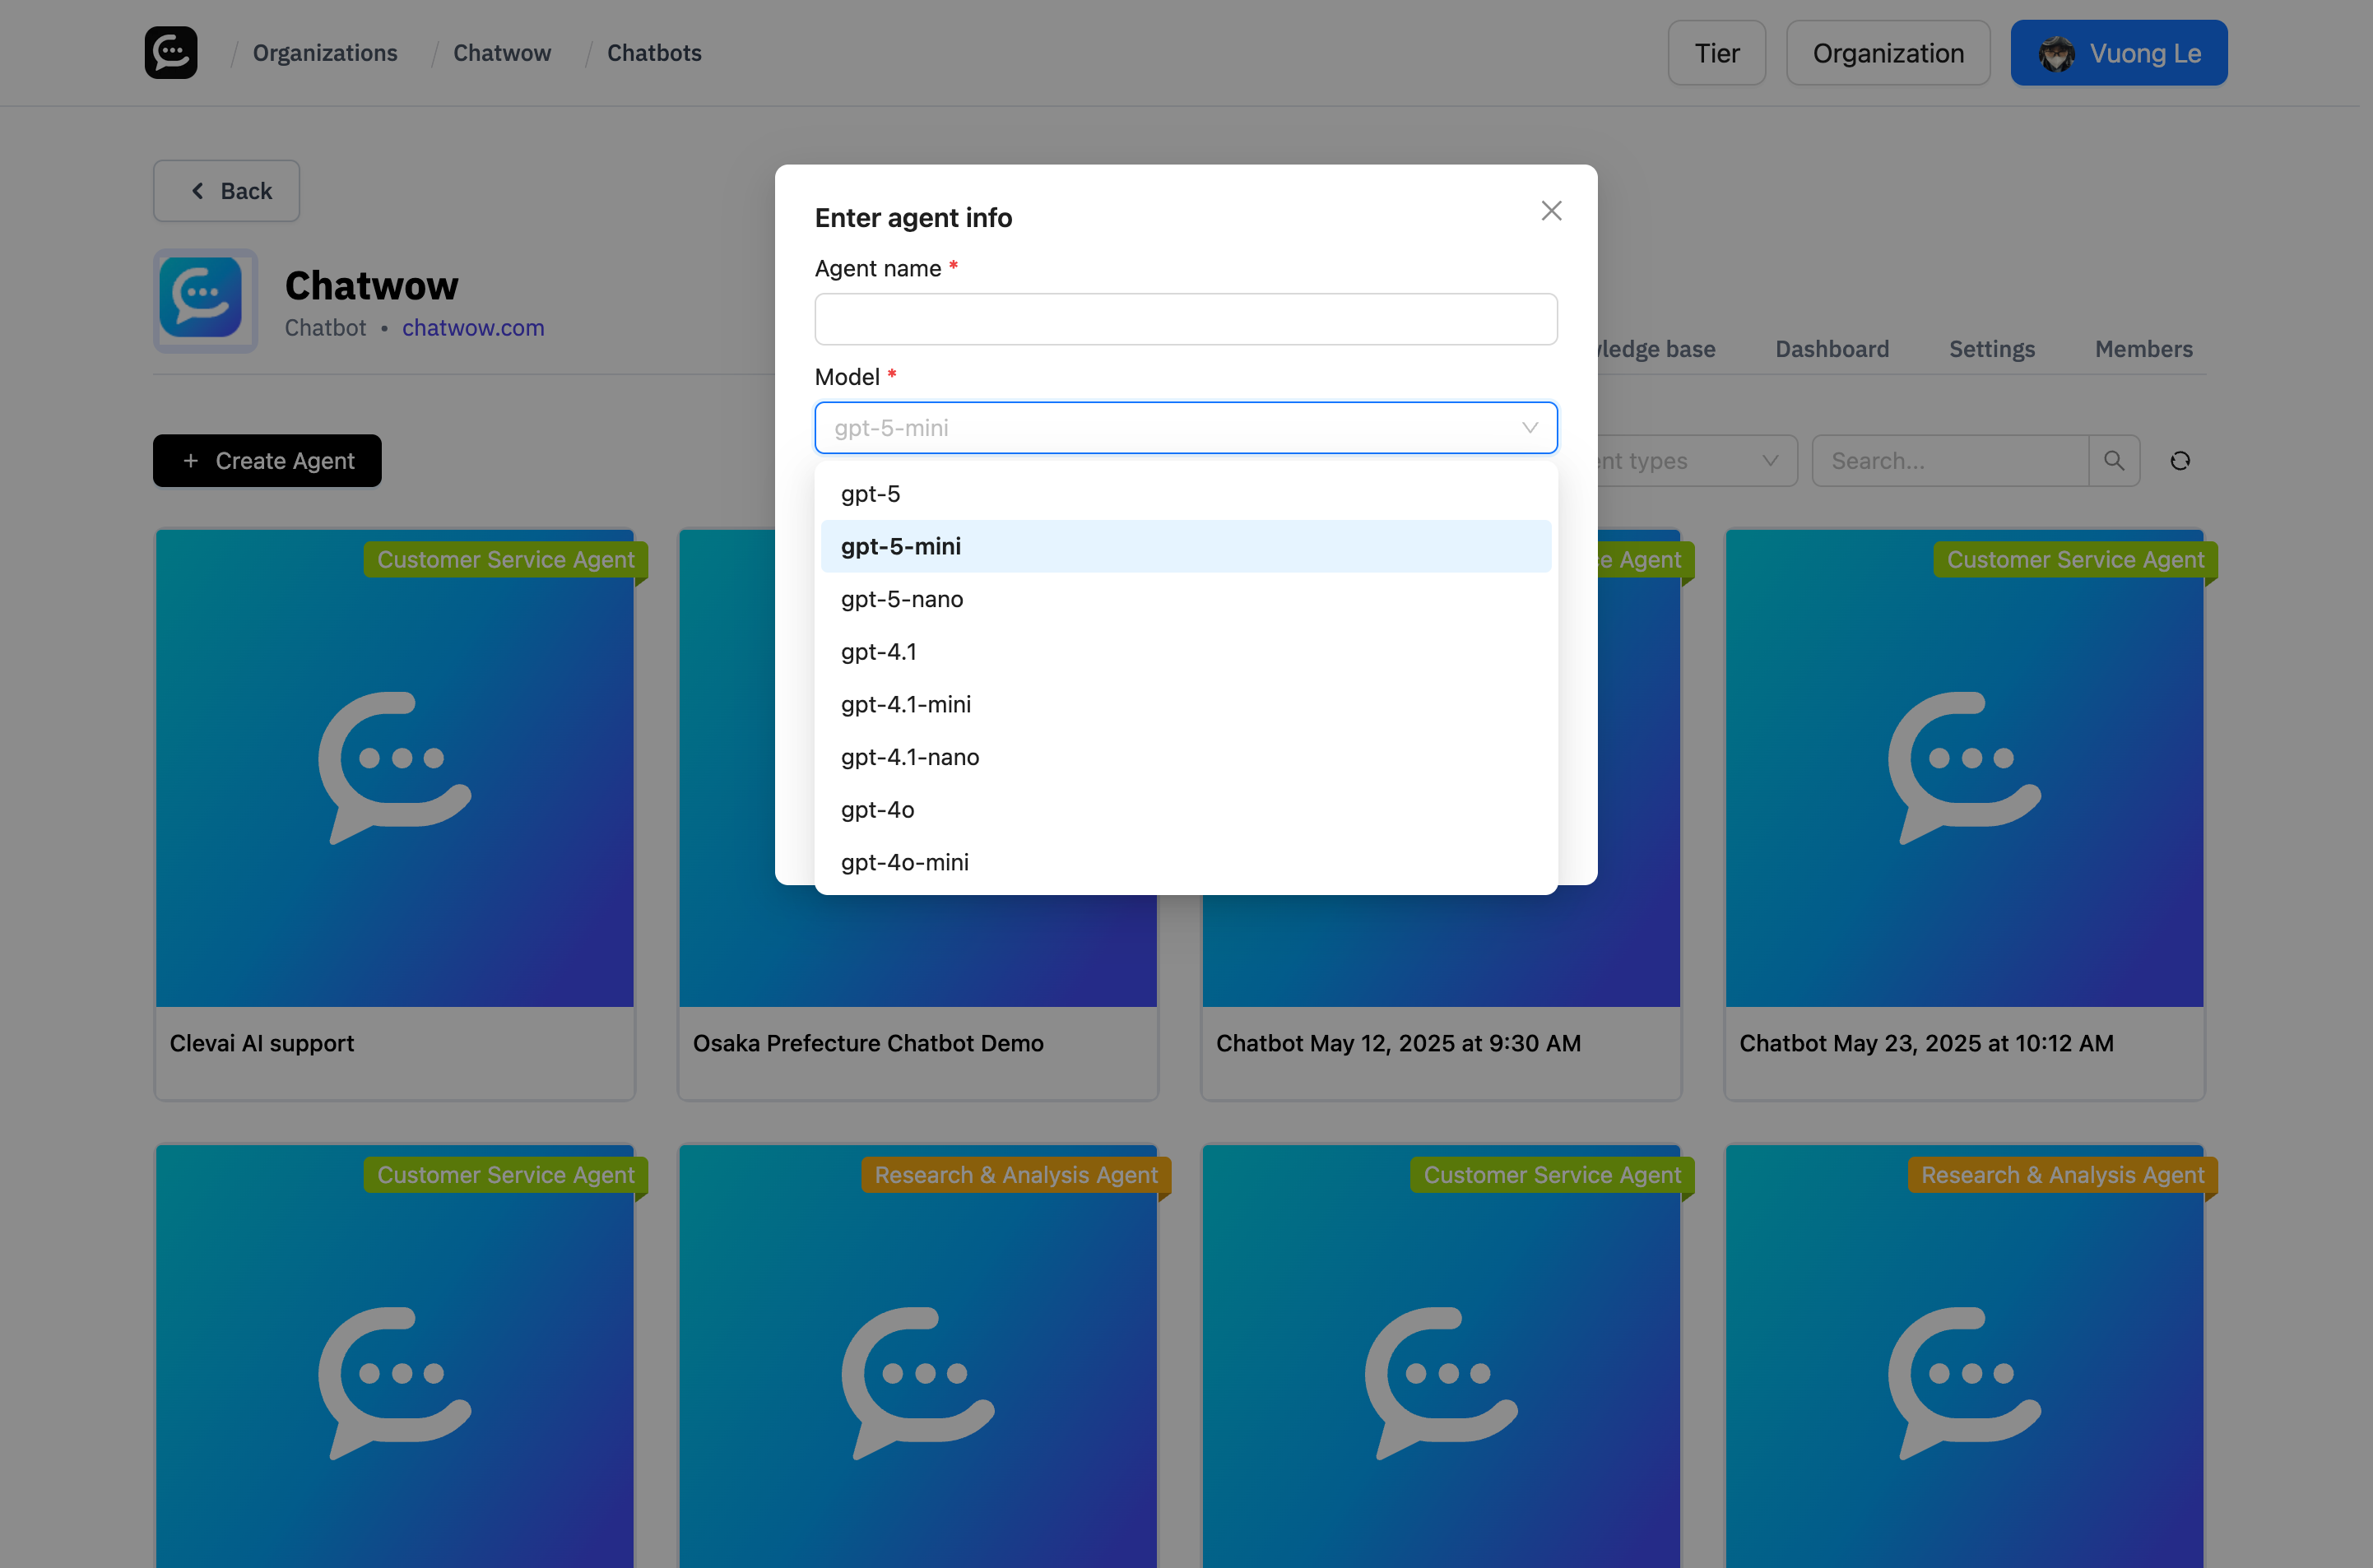2373x1568 pixels.
Task: Click the refresh icon to reload the agent list
Action: coord(2181,460)
